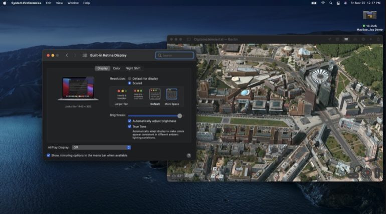Select the Scaled resolution option
The image size is (386, 214).
click(130, 83)
